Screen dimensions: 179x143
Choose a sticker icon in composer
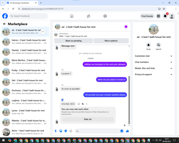pyautogui.click(x=66, y=131)
